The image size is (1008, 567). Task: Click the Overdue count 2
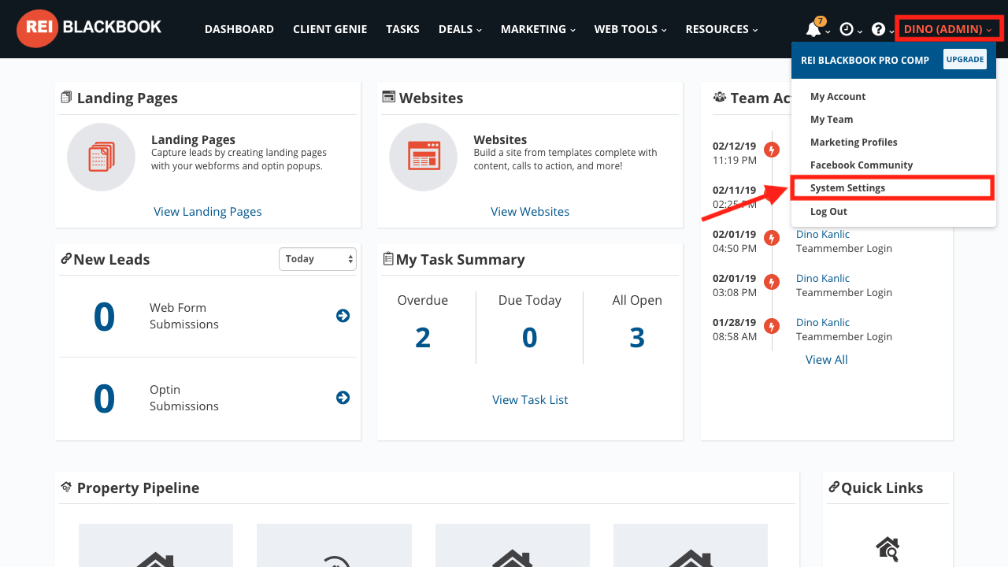point(423,337)
